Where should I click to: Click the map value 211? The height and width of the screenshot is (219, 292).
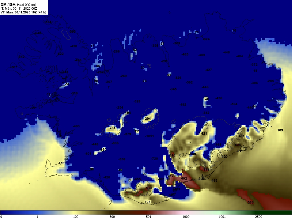click(x=240, y=151)
